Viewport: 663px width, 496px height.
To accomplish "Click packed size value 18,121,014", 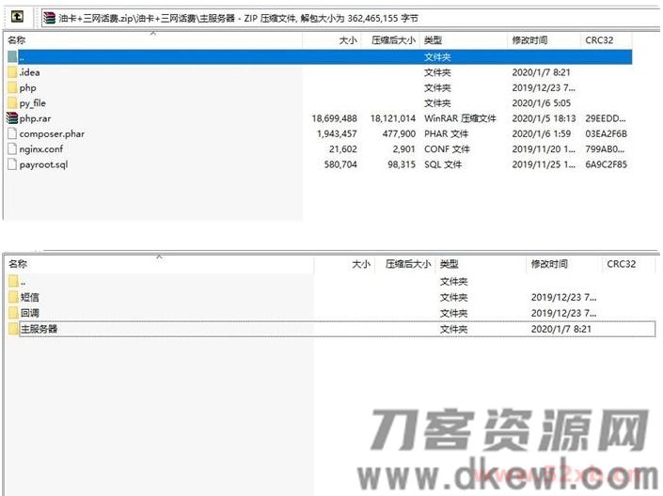I will click(x=393, y=118).
